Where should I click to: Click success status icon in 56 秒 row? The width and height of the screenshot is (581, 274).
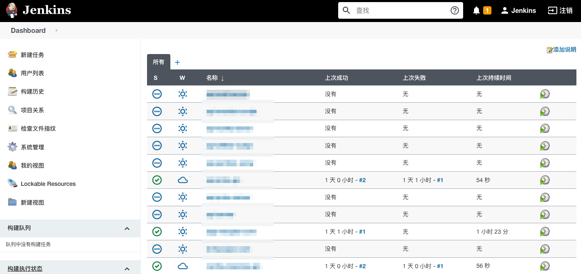(x=157, y=266)
